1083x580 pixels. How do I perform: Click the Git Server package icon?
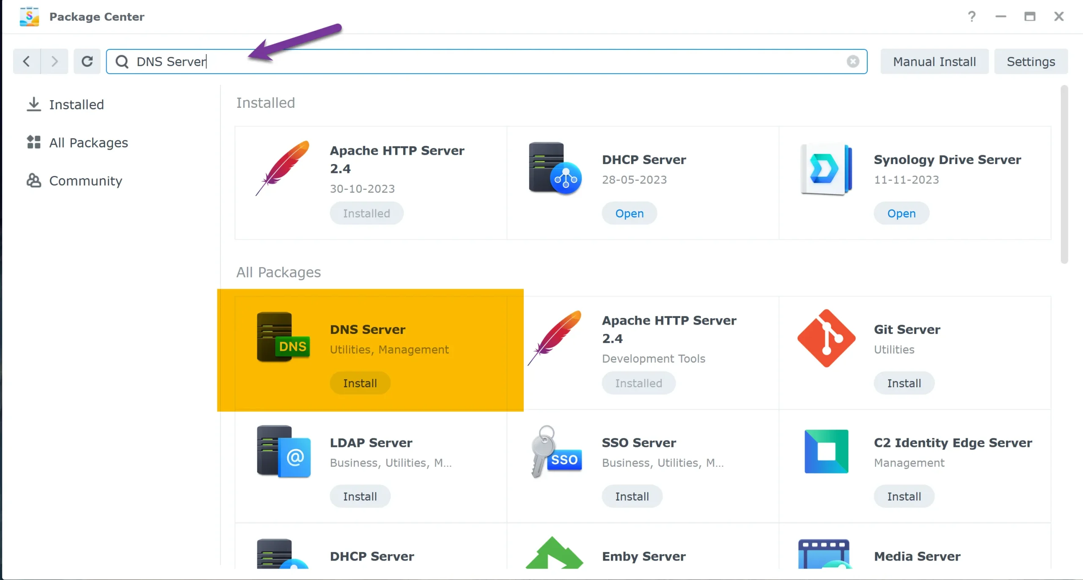click(826, 338)
